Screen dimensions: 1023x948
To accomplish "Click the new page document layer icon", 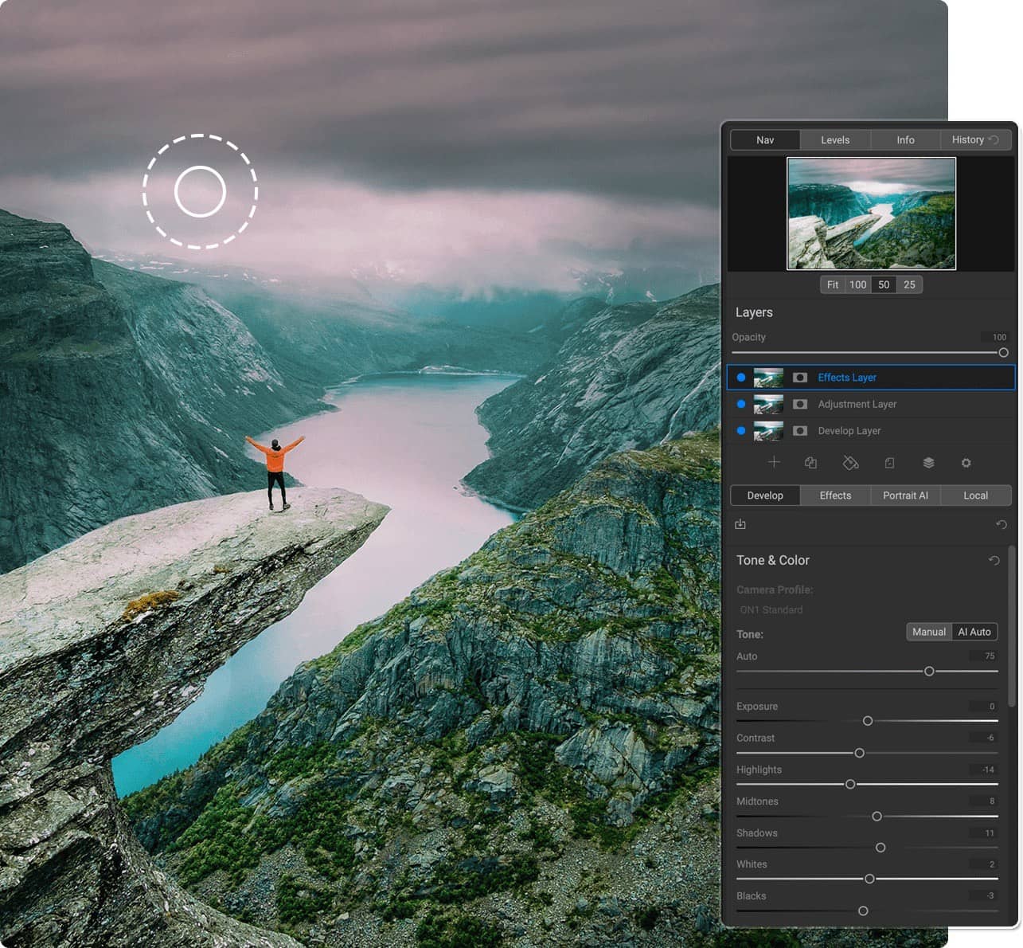I will (x=889, y=462).
